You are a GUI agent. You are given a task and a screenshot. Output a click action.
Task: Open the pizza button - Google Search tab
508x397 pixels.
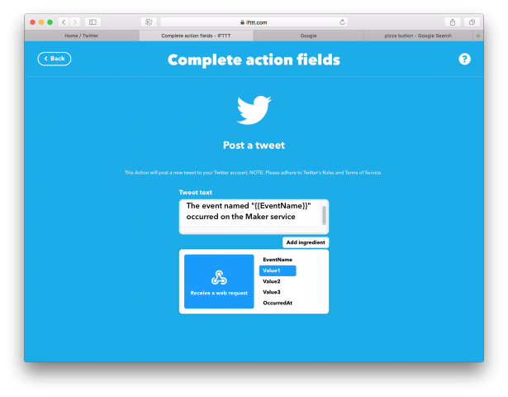(418, 36)
